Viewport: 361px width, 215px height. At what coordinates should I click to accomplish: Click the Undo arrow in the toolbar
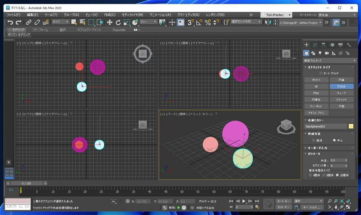(x=10, y=22)
